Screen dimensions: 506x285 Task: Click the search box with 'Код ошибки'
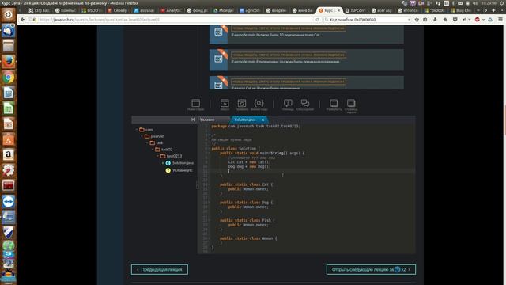368,20
